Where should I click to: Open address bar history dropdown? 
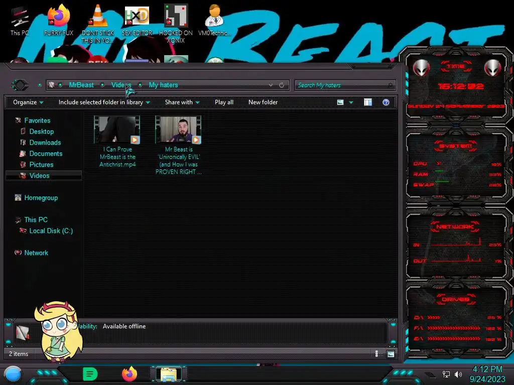271,85
